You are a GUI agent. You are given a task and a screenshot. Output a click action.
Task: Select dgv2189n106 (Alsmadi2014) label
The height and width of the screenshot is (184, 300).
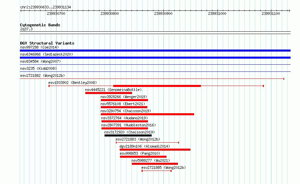coord(145,146)
